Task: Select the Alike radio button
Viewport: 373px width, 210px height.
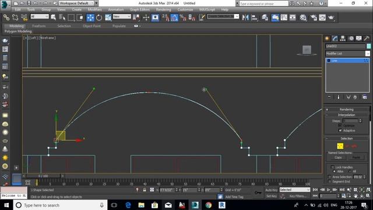Action: (x=334, y=171)
